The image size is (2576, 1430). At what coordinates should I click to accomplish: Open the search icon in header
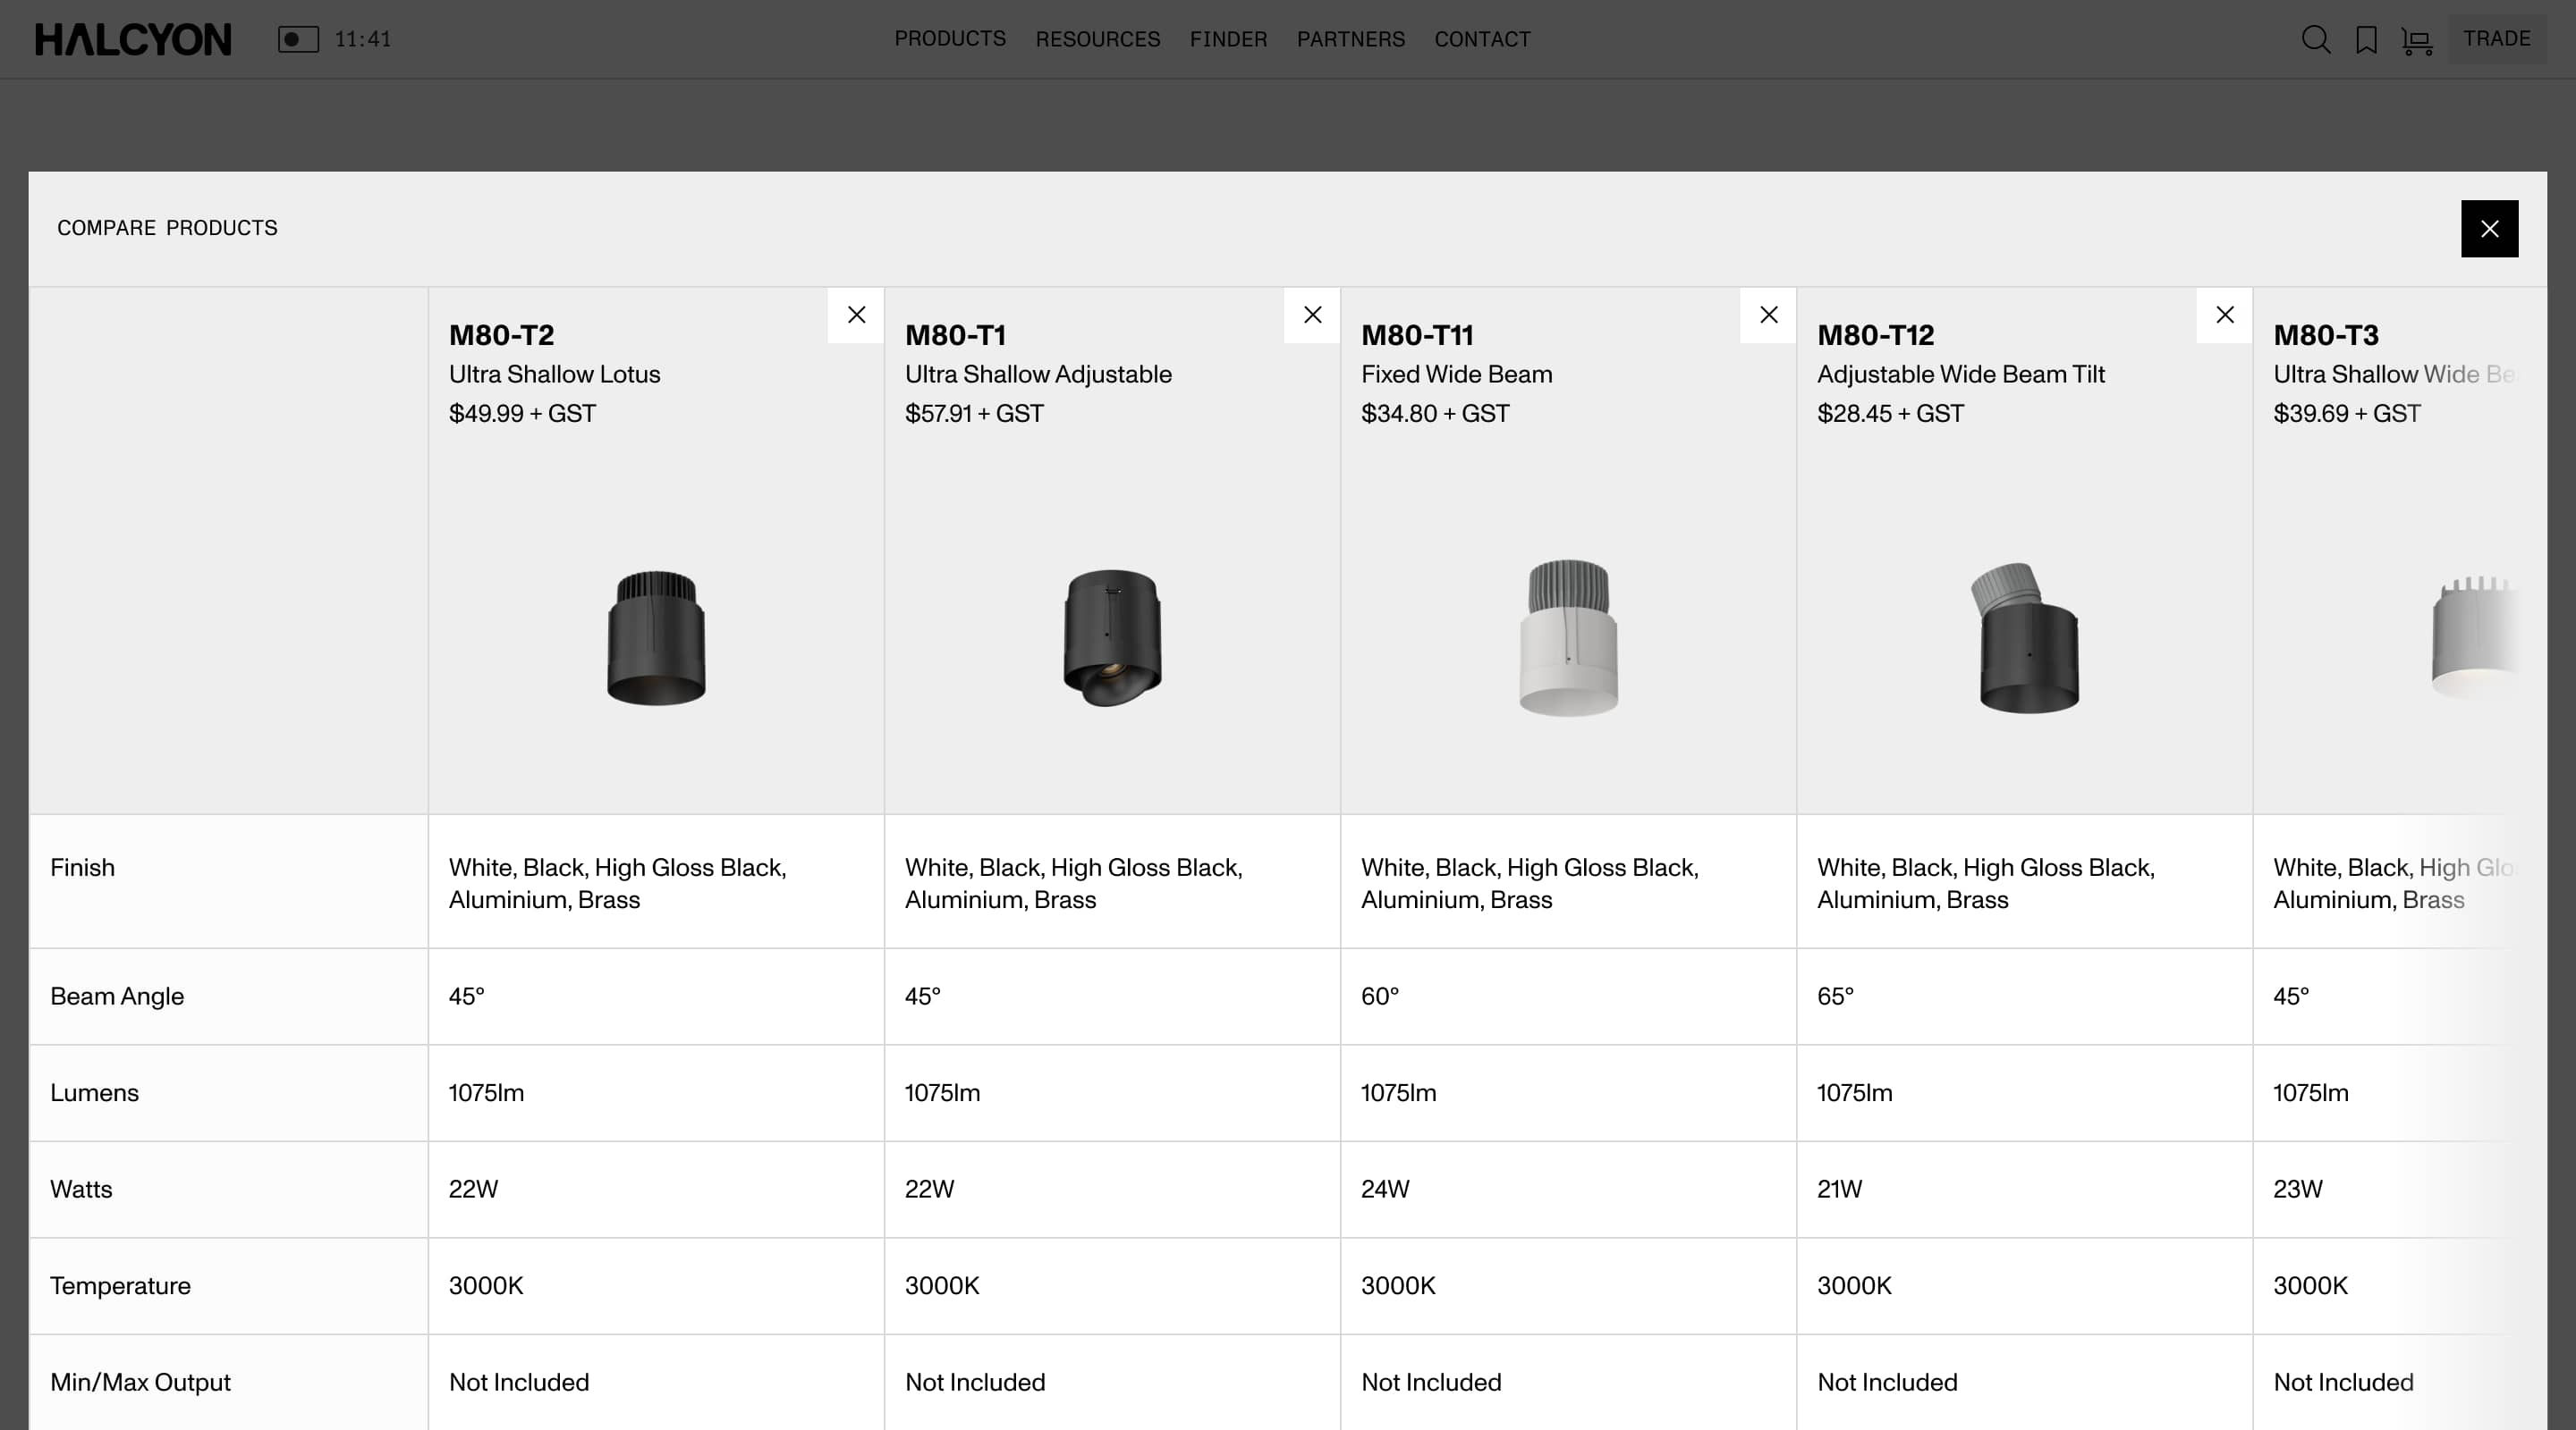2315,39
